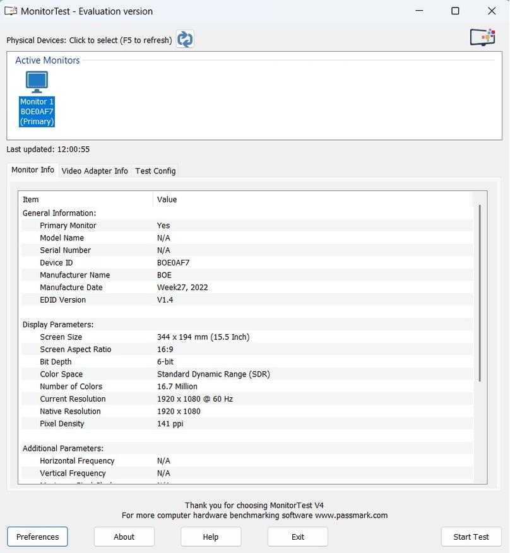This screenshot has width=510, height=553.
Task: Open the Test Config tab
Action: click(x=155, y=171)
